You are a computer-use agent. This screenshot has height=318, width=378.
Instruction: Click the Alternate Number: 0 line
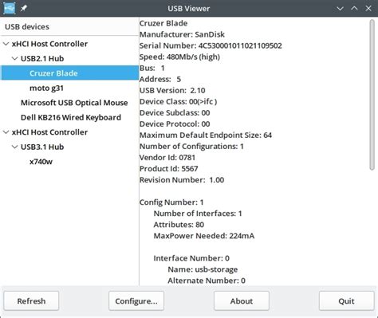(x=207, y=281)
